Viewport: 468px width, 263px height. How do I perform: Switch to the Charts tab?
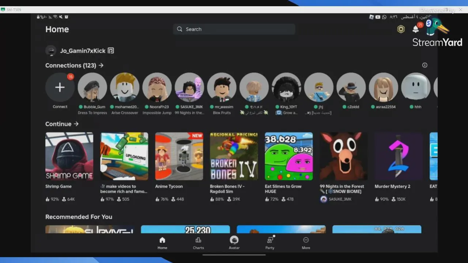(198, 243)
